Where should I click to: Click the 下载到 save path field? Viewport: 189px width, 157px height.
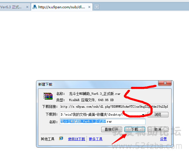click(x=103, y=114)
